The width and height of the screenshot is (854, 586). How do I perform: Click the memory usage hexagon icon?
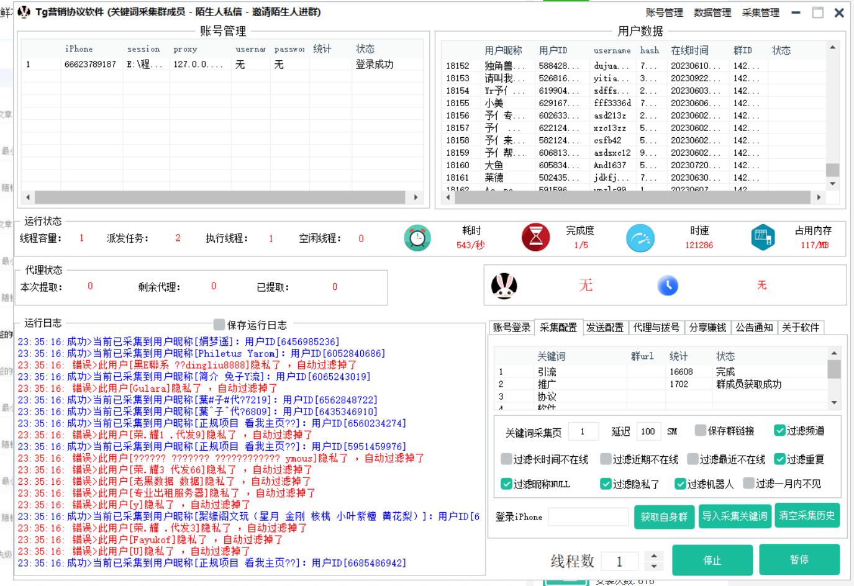(x=762, y=238)
